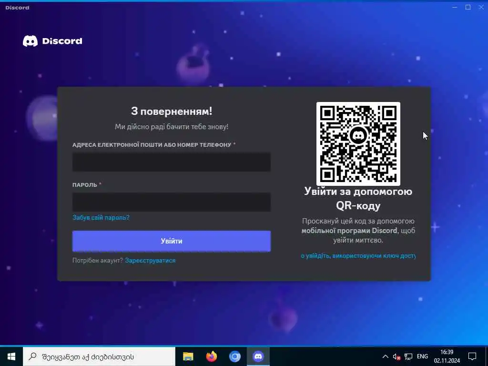Focus the email or phone number field
This screenshot has height=366, width=488.
click(172, 162)
